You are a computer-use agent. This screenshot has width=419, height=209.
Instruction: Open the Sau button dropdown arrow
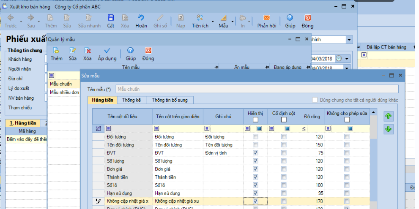coord(39,22)
